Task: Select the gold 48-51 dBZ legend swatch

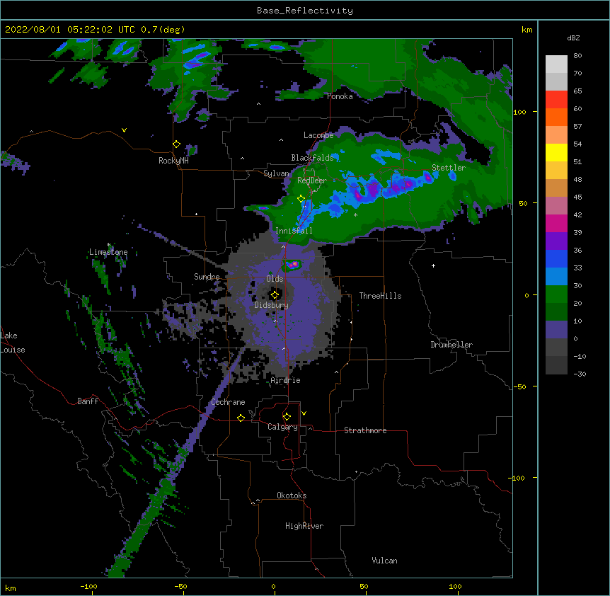Action: click(x=556, y=171)
